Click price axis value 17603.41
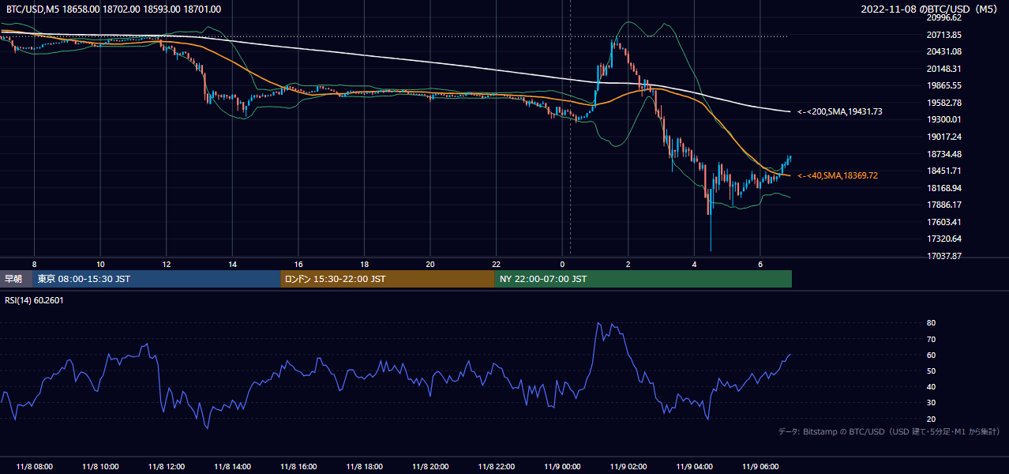The image size is (1009, 474). click(943, 222)
